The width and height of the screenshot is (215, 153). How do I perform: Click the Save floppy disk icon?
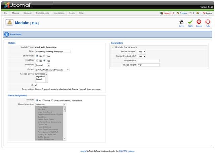coord(181,22)
